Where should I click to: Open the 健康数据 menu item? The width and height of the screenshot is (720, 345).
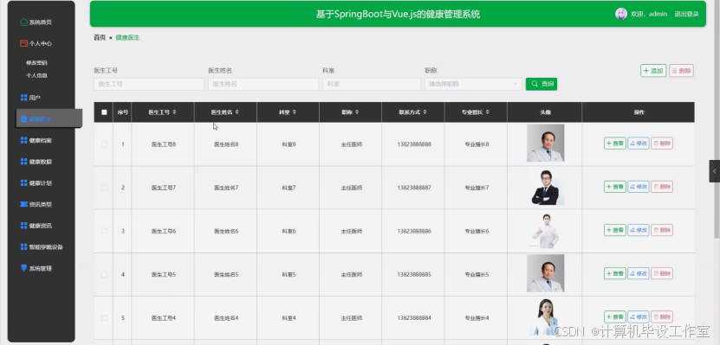coord(41,162)
